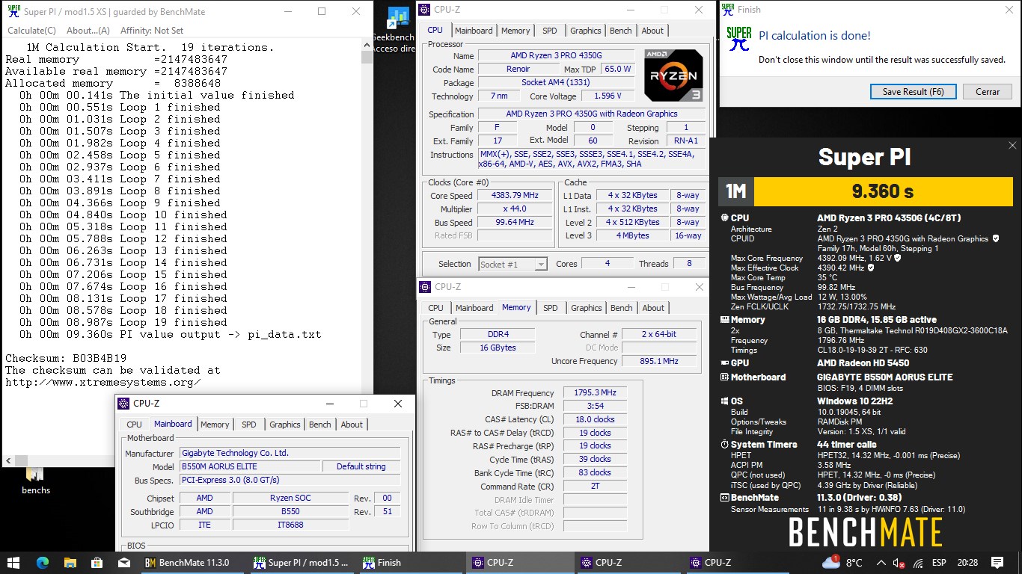Viewport: 1022px width, 574px height.
Task: Click the Checksum: B03B4B19 line
Action: point(66,358)
